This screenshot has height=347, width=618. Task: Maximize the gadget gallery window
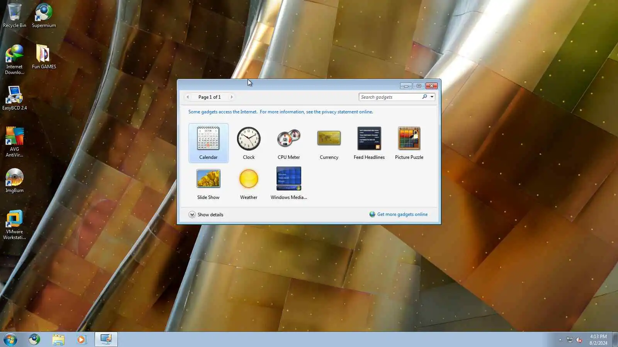[x=419, y=86]
